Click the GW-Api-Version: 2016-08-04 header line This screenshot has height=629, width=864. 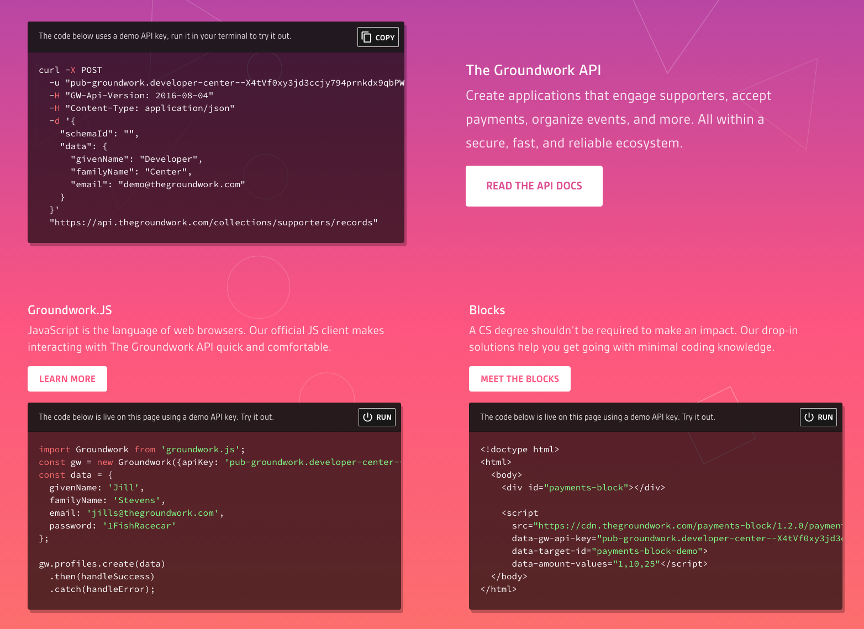[x=131, y=96]
